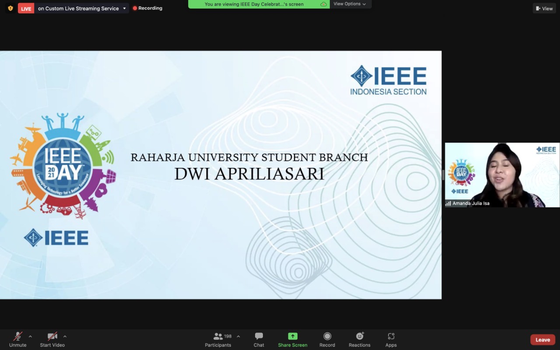
Task: Open the Reactions menu
Action: [360, 339]
